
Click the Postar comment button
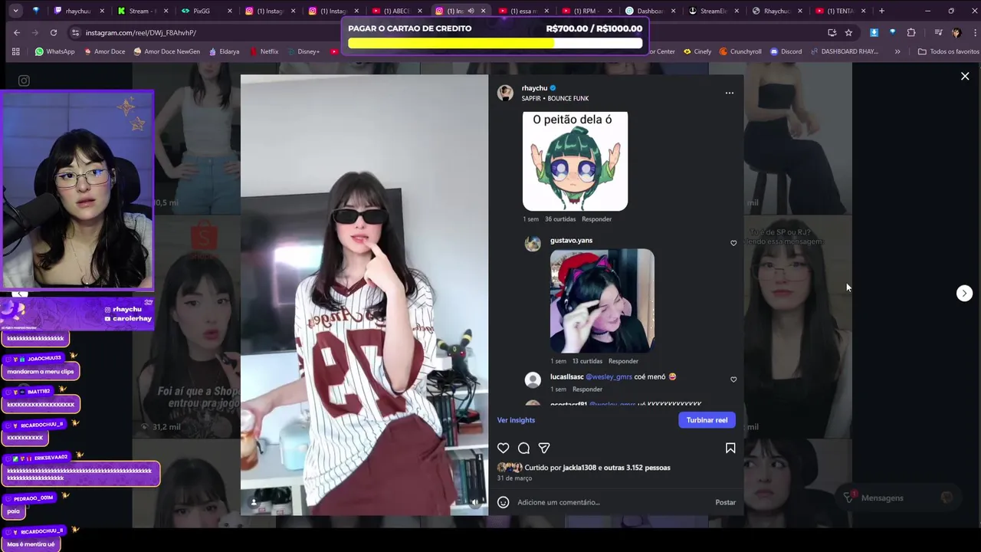click(725, 502)
